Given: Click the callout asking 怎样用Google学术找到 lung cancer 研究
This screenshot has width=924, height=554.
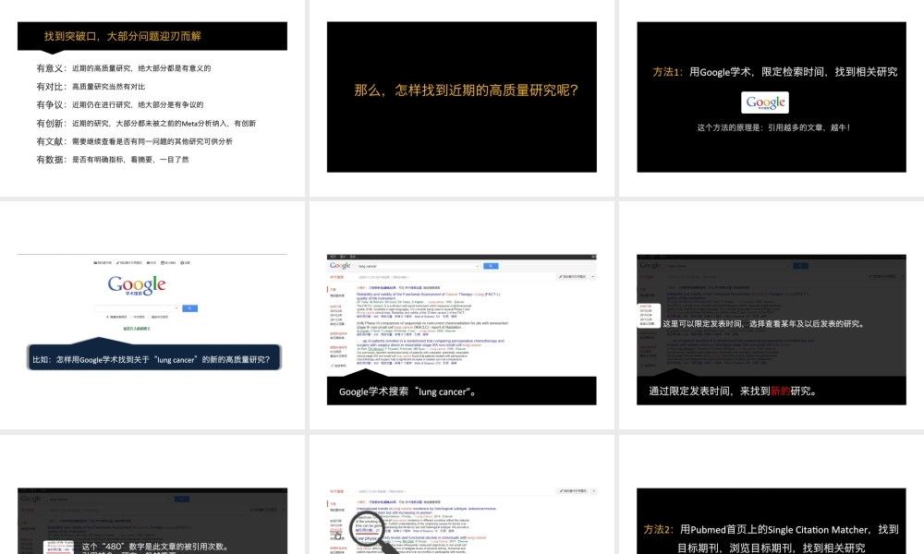Looking at the screenshot, I should 152,359.
